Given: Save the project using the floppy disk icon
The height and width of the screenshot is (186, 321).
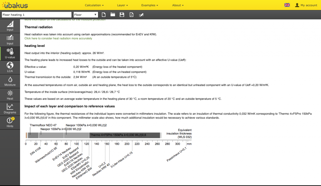Looking at the screenshot, I should (122, 15).
